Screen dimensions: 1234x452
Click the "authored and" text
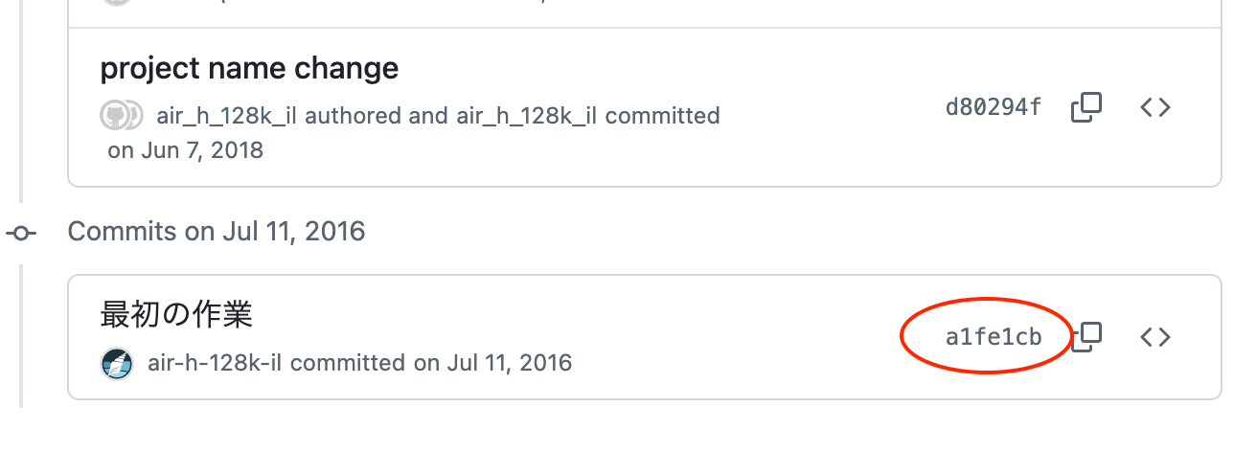pyautogui.click(x=377, y=117)
